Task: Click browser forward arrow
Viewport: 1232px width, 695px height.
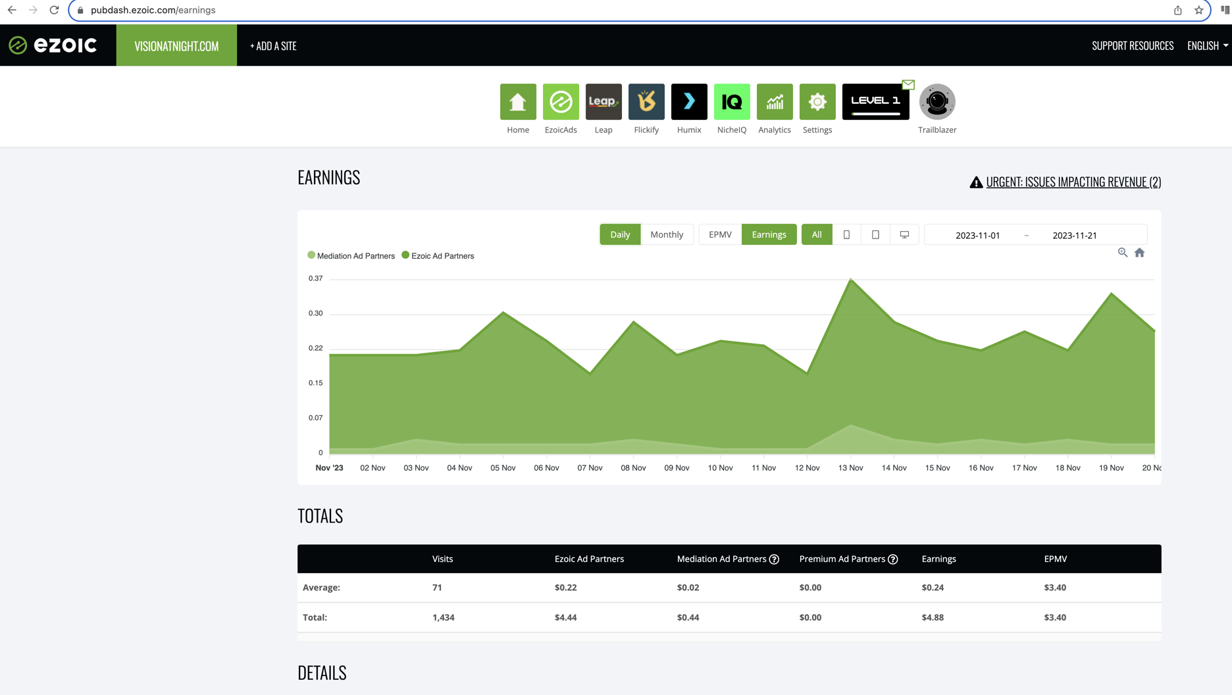Action: coord(33,10)
